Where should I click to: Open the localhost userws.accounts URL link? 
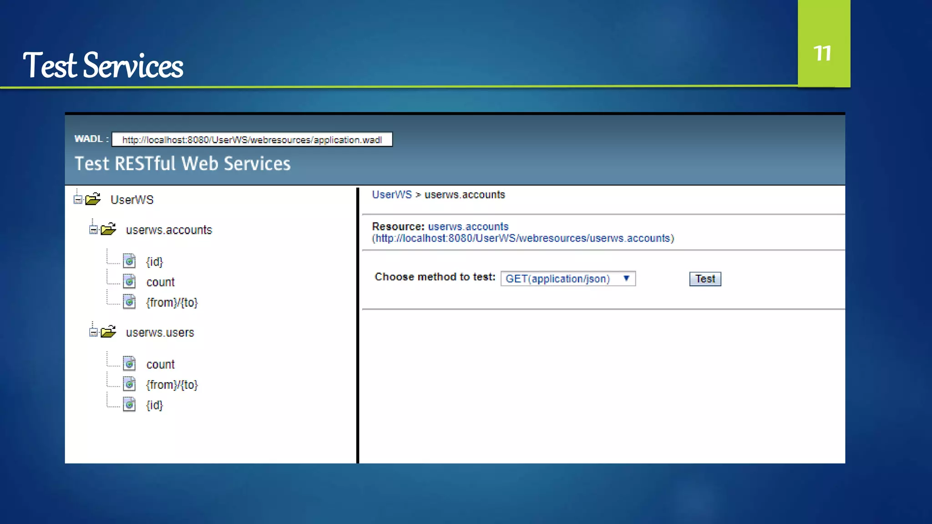[x=523, y=238]
